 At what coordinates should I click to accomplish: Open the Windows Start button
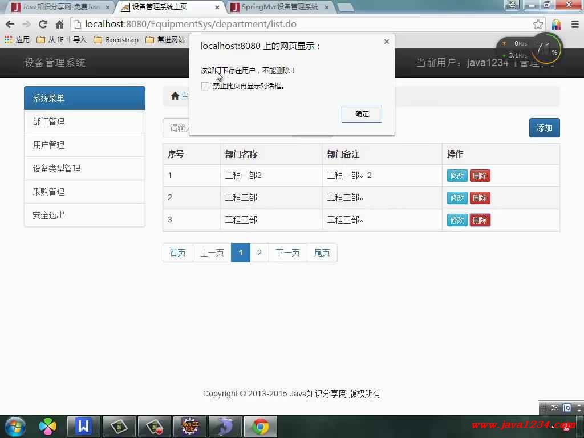(x=15, y=427)
